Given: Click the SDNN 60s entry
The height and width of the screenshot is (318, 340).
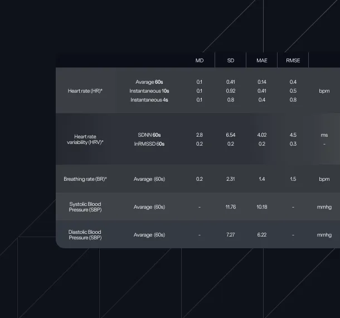Looking at the screenshot, I should pyautogui.click(x=149, y=135).
